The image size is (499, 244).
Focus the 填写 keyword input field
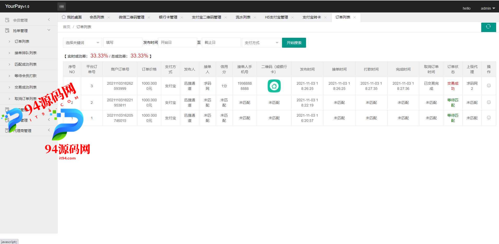pos(123,42)
